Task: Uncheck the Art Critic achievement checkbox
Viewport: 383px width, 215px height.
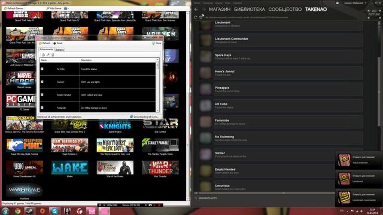Action: [x=42, y=69]
